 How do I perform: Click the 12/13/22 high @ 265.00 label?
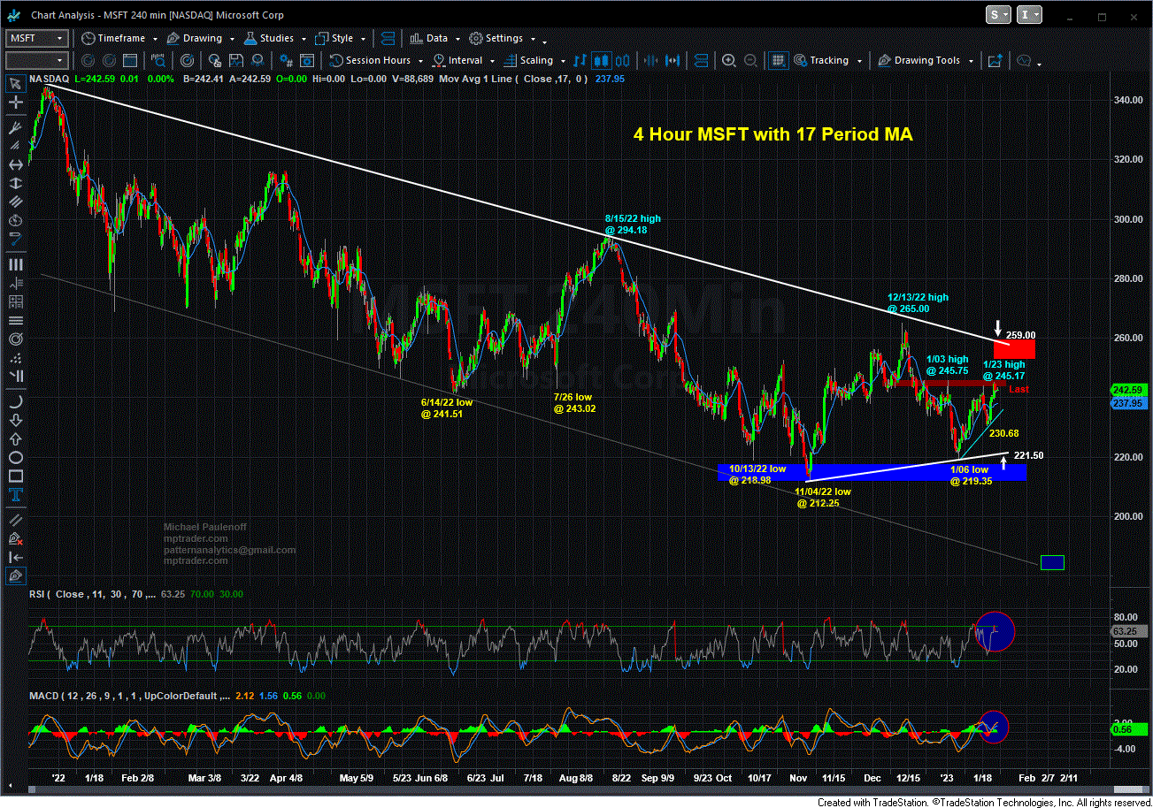(918, 303)
